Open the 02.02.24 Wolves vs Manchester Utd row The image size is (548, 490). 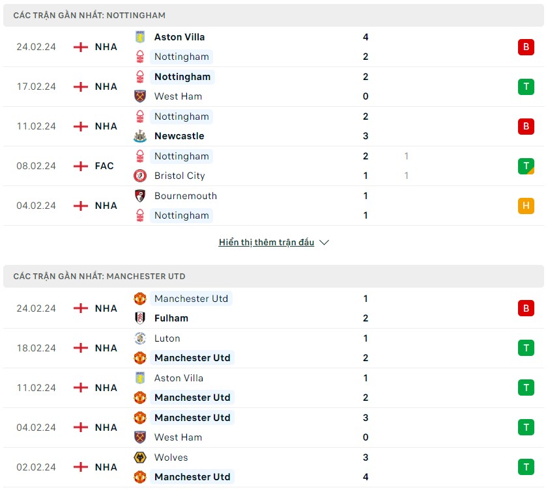coord(274,467)
